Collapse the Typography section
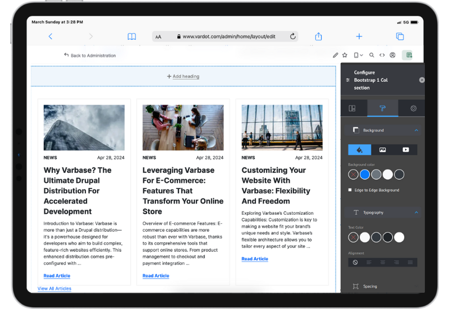This screenshot has width=449, height=309. [416, 213]
